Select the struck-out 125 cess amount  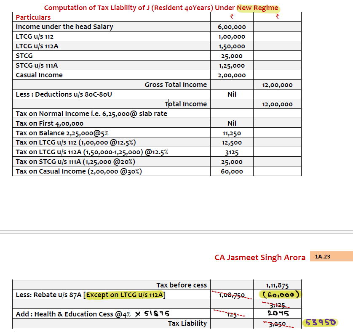(x=232, y=315)
